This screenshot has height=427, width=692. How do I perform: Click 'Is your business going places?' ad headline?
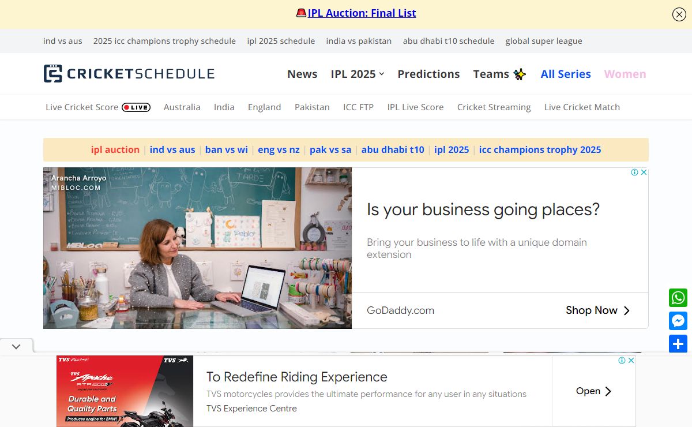click(x=483, y=209)
